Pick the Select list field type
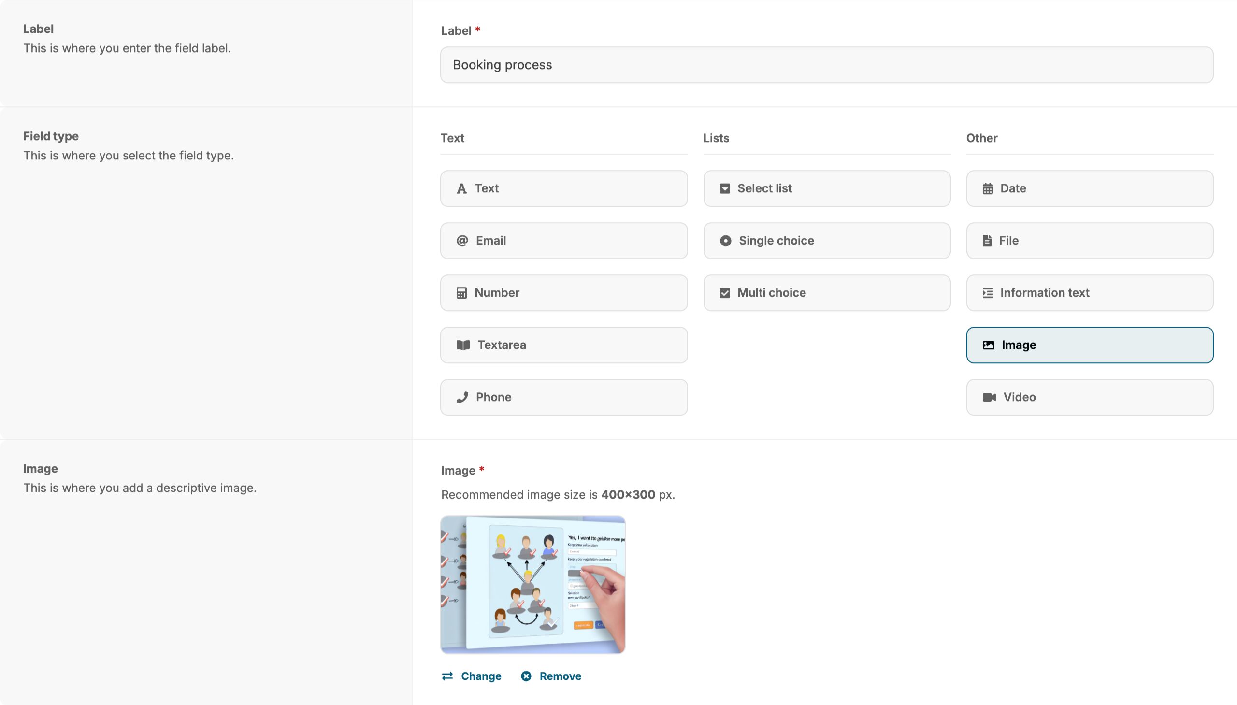This screenshot has width=1237, height=705. coord(826,188)
